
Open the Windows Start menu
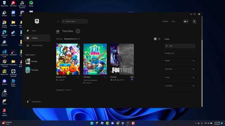click(92, 123)
